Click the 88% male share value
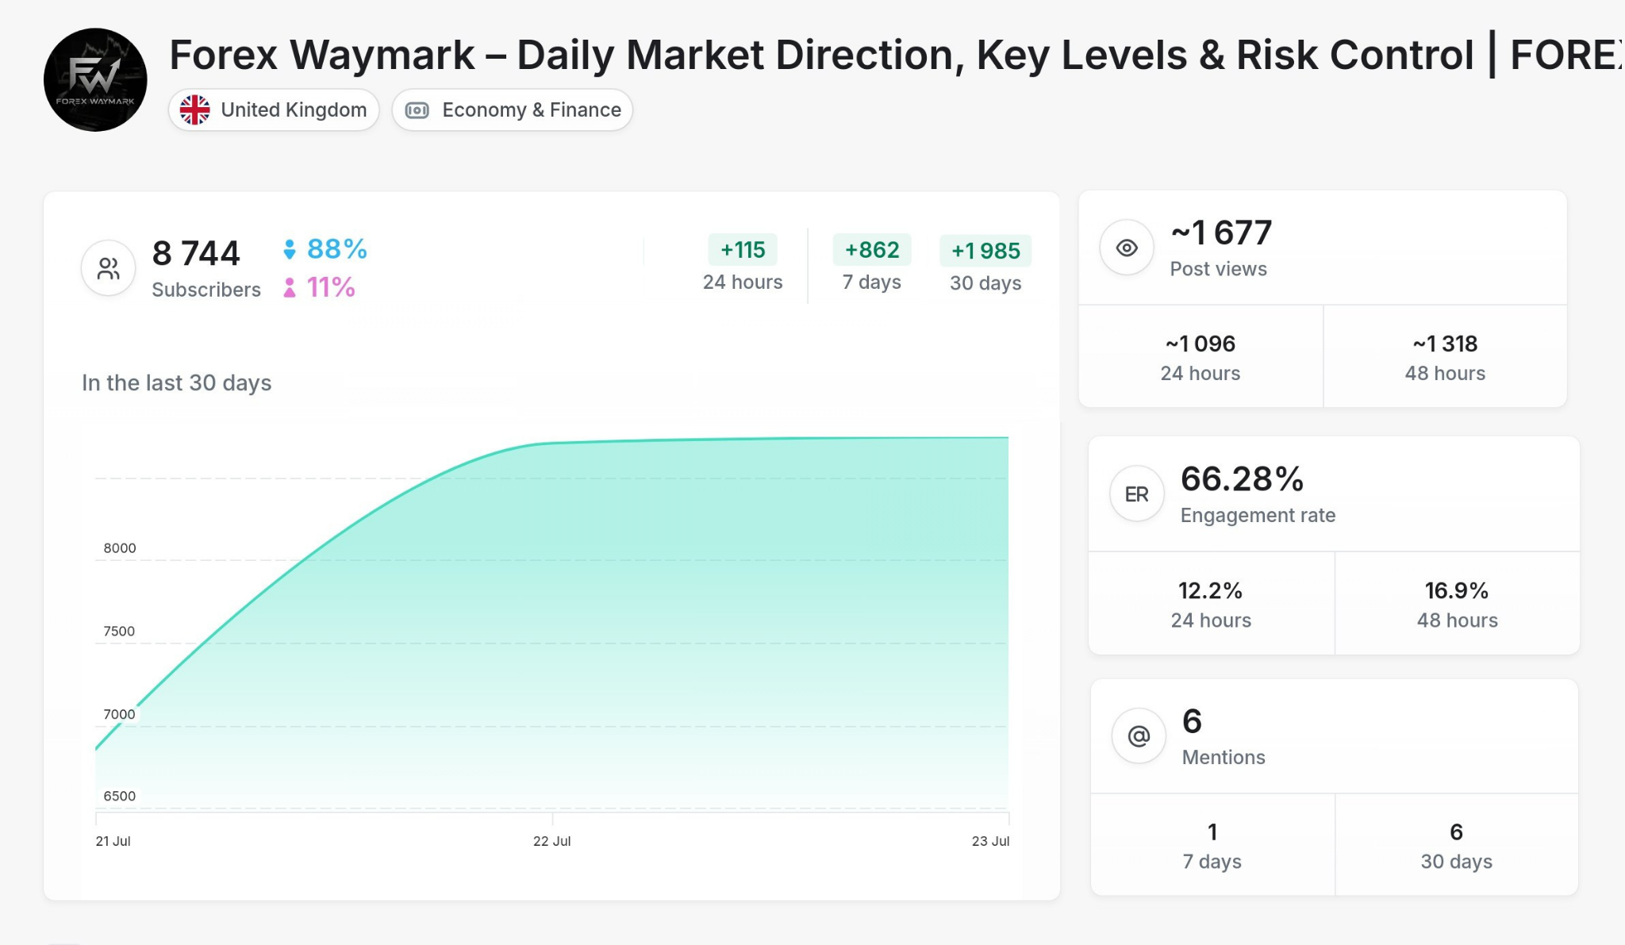 click(337, 249)
